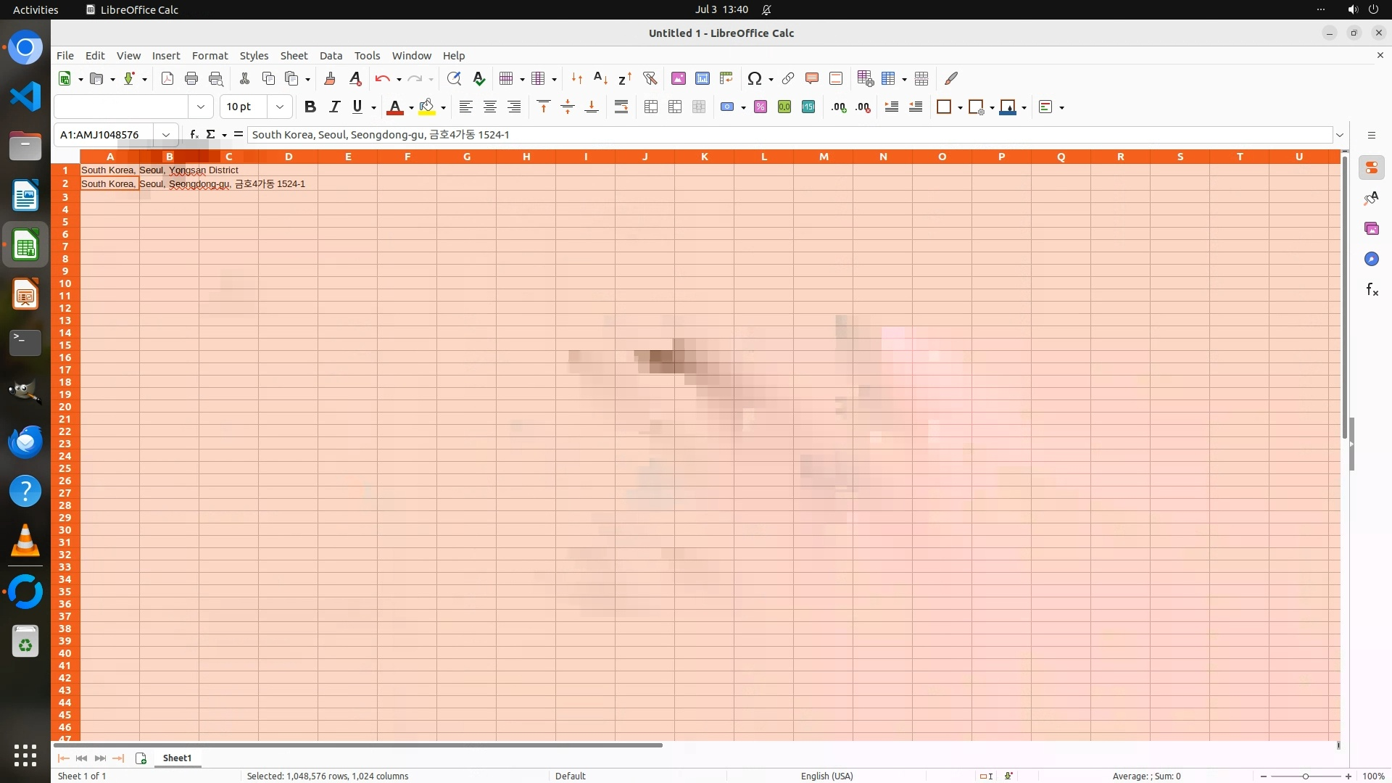This screenshot has width=1392, height=783.
Task: Expand the formula bar input line
Action: coord(1340,135)
